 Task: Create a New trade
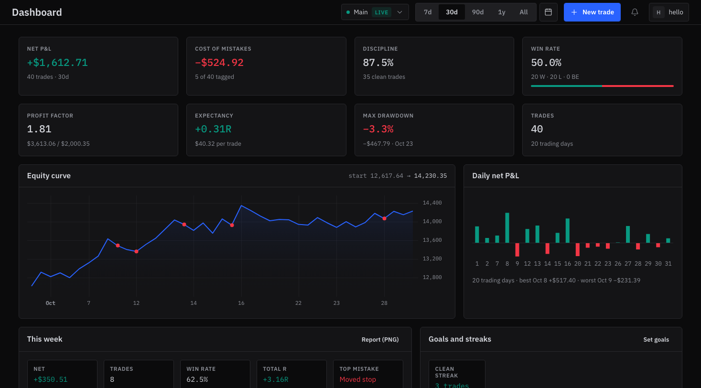tap(592, 12)
